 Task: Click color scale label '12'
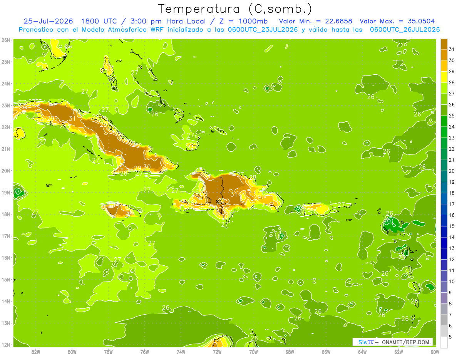click(x=452, y=259)
